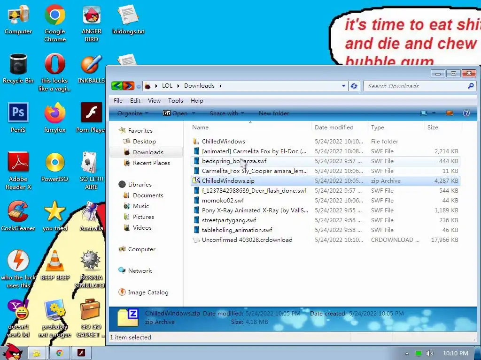Image resolution: width=481 pixels, height=360 pixels.
Task: Launch Google Chrome from the desktop
Action: [x=54, y=23]
